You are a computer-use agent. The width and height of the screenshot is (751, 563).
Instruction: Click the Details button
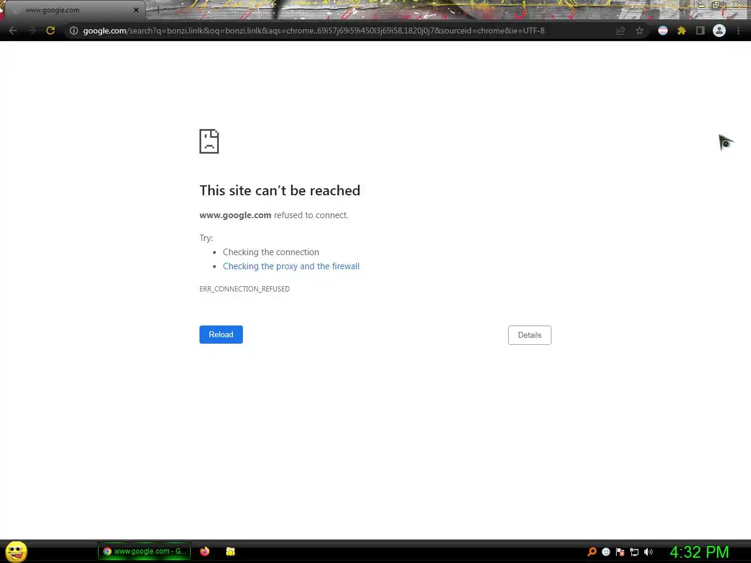point(530,335)
